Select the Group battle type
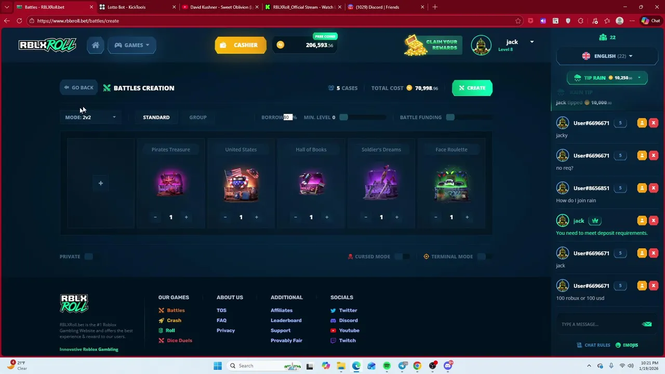 (x=198, y=117)
